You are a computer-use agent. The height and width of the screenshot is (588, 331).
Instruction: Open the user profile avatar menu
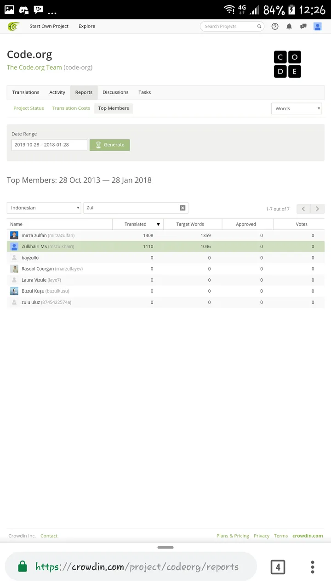[318, 27]
